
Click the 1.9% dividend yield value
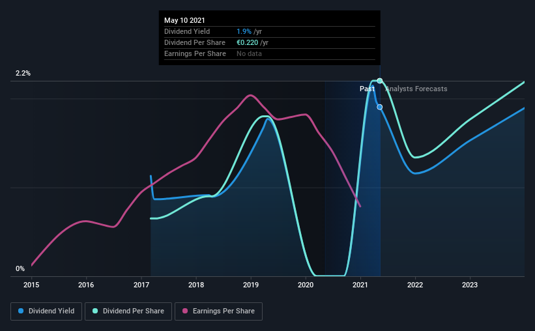[244, 31]
